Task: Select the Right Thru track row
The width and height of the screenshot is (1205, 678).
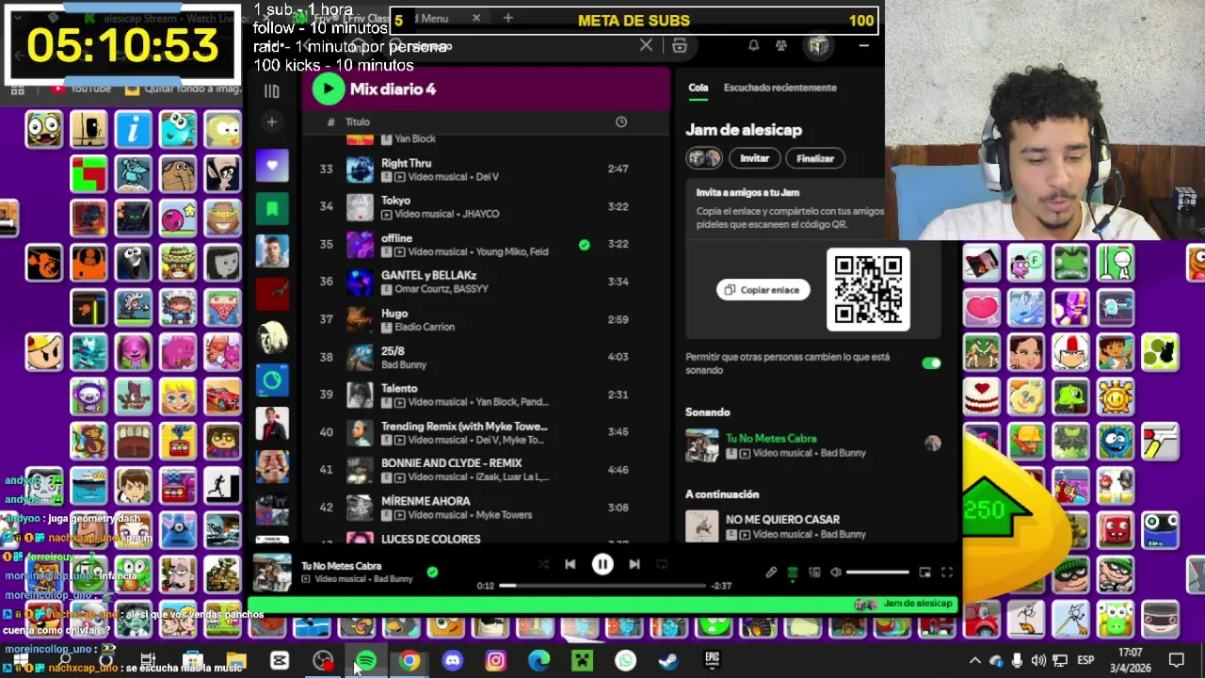Action: pyautogui.click(x=486, y=169)
